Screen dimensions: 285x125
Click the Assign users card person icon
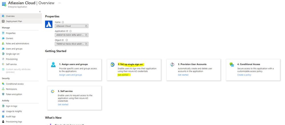(x=53, y=65)
